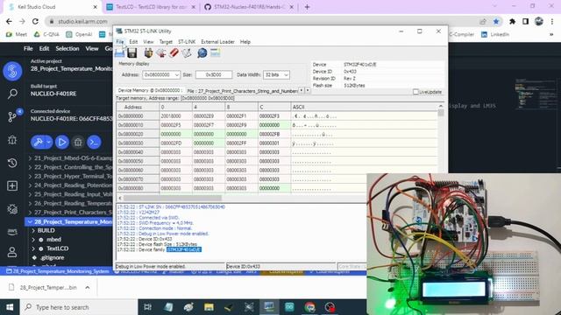This screenshot has width=561, height=315.
Task: Open the build hammer dropdown arrow
Action: pyautogui.click(x=49, y=142)
